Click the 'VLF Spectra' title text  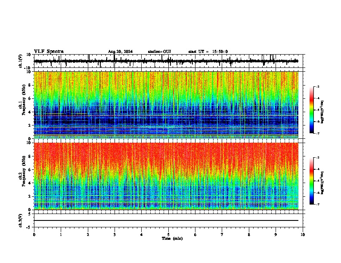pos(49,52)
